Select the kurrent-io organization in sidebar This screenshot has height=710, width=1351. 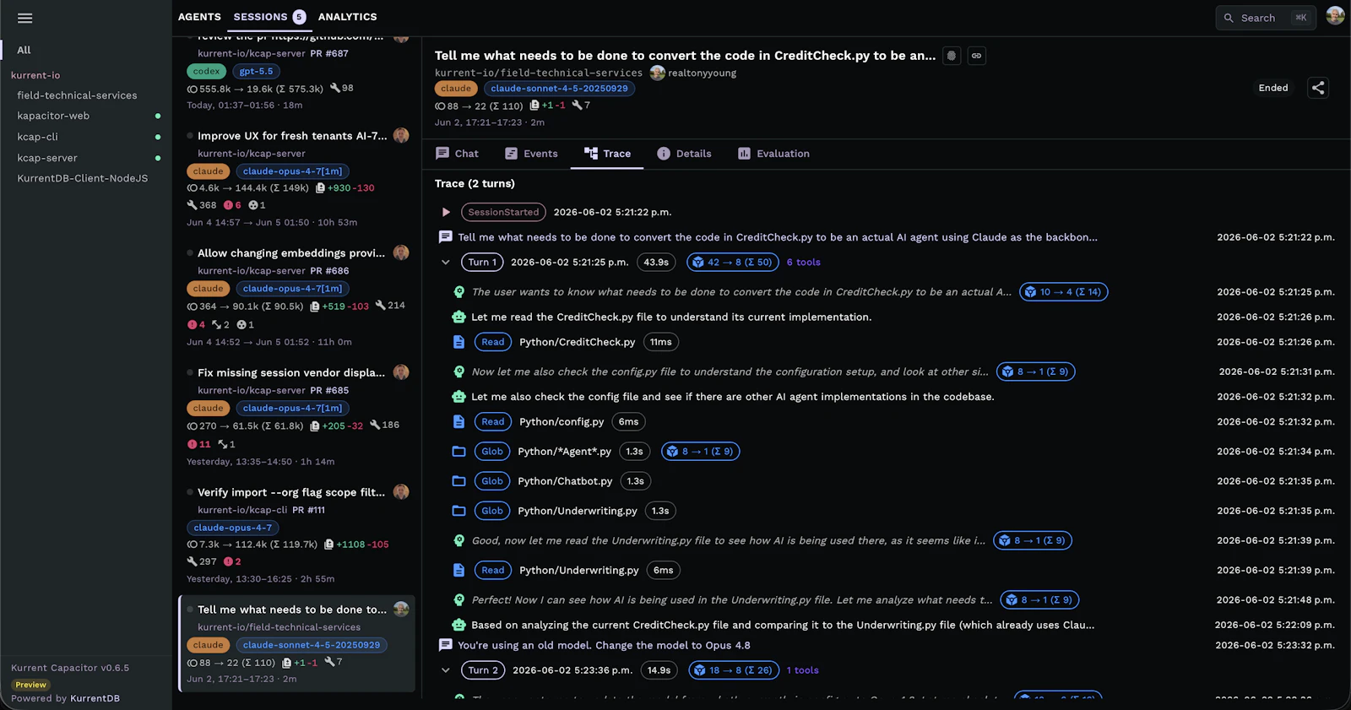pos(35,75)
